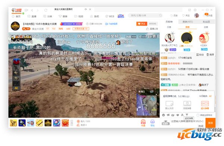Send the golden airplane gift

pyautogui.click(x=13, y=123)
